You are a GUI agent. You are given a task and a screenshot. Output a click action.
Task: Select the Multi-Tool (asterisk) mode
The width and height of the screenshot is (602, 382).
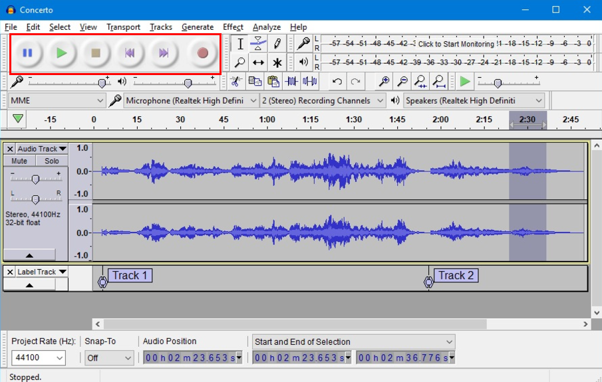click(277, 62)
